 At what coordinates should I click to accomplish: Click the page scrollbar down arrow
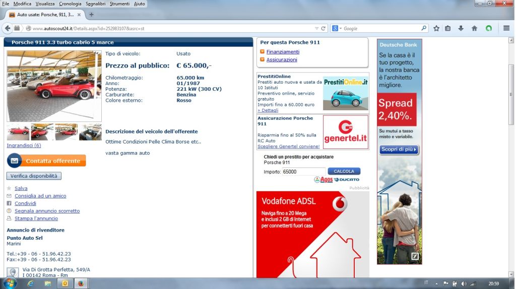click(x=511, y=274)
